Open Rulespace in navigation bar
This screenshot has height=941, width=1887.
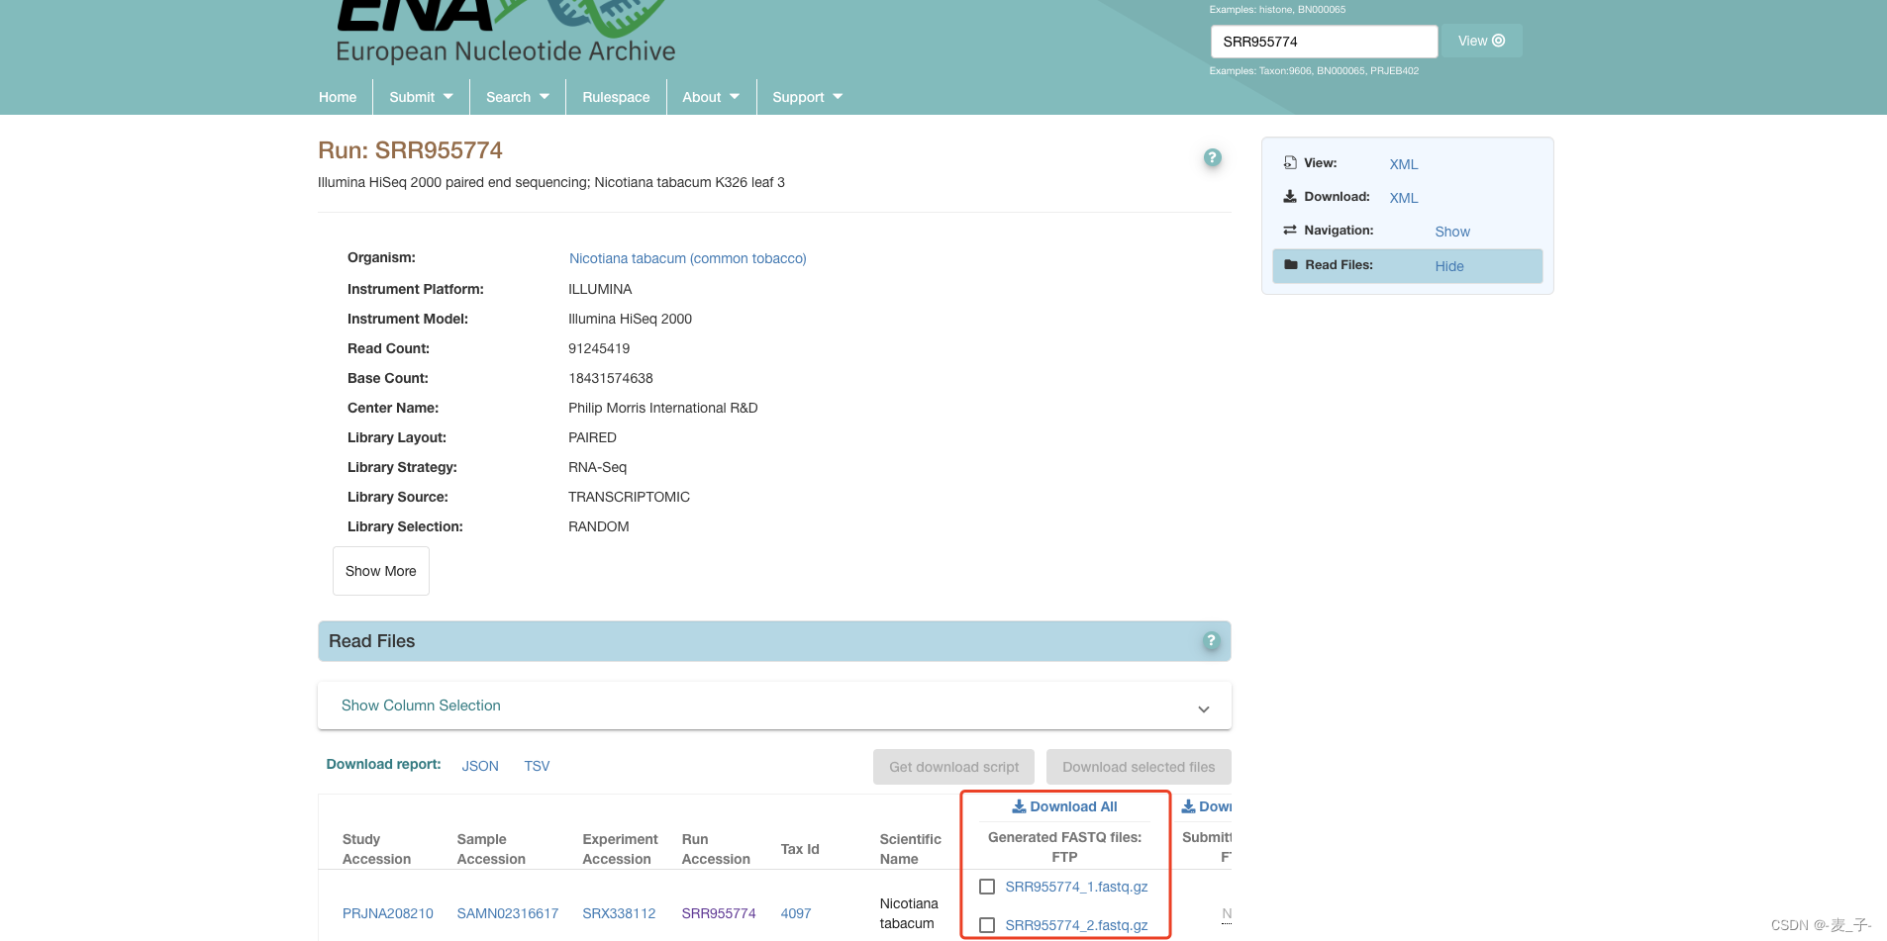point(616,97)
